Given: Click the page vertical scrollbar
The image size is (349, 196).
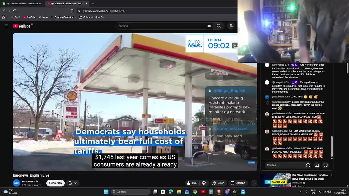Looking at the screenshot, I should pos(347,68).
